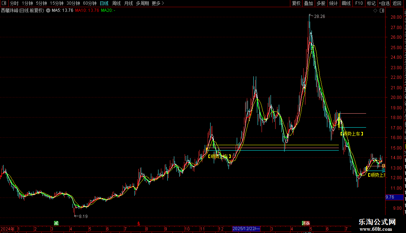Click the 统计 statistics button
The image size is (406, 233).
pos(333,3)
